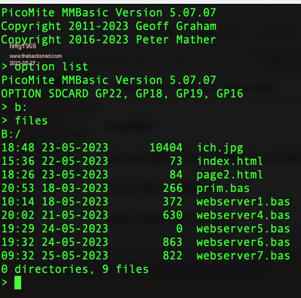The width and height of the screenshot is (301, 298).
Task: Pick the webserver5.bas zero-byte file
Action: click(243, 229)
